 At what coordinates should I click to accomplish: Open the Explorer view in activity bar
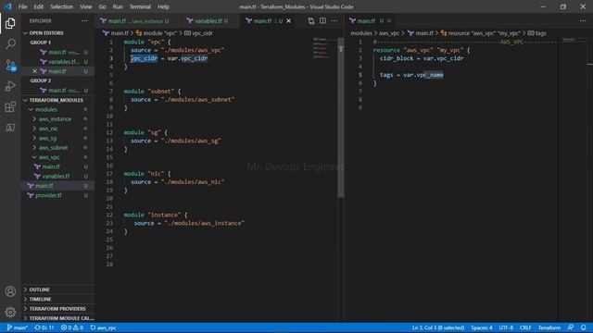tap(10, 23)
